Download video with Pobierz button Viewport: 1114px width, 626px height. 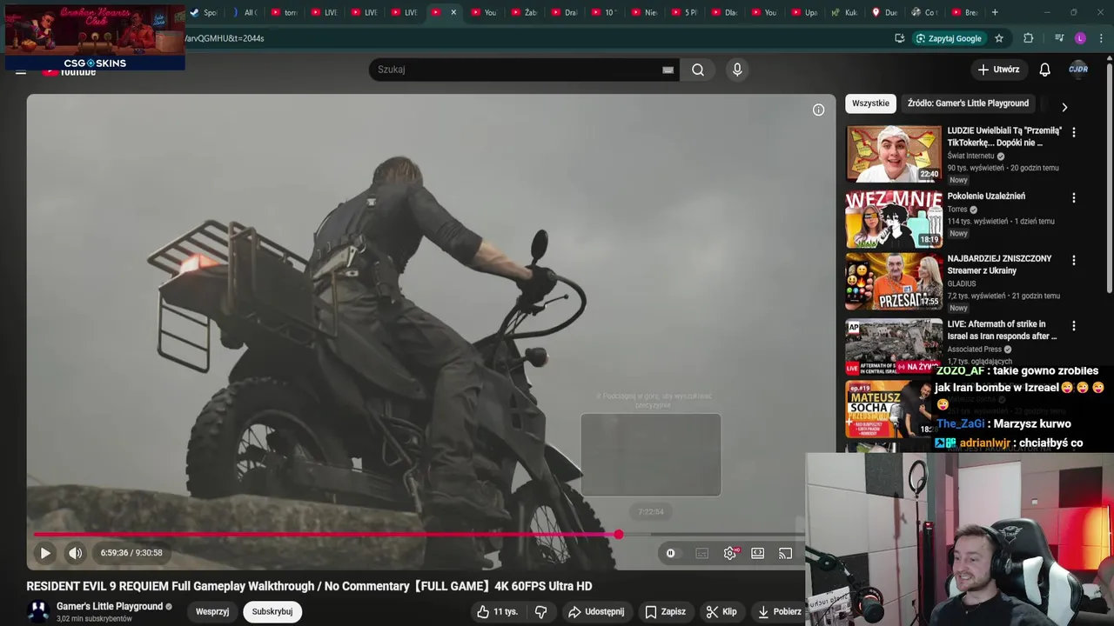pos(779,611)
